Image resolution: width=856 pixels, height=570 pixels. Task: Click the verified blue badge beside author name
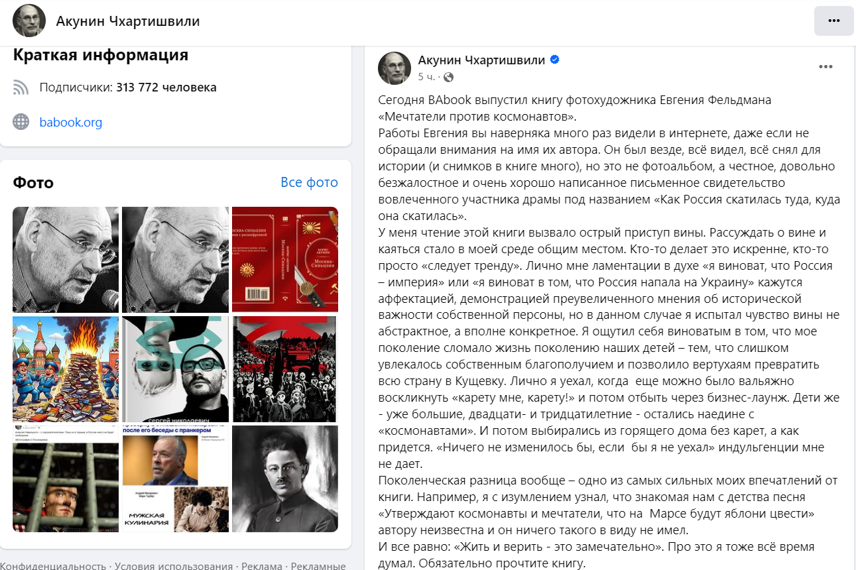(x=555, y=60)
